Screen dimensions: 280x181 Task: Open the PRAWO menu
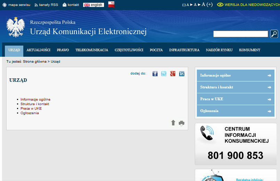63,50
